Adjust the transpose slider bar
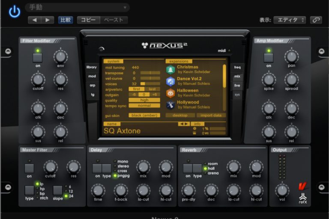The height and width of the screenshot is (219, 329). point(150,73)
